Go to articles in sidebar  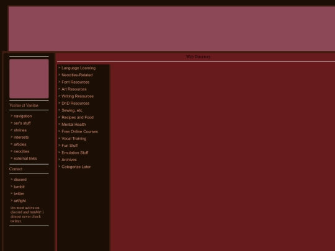tap(20, 144)
